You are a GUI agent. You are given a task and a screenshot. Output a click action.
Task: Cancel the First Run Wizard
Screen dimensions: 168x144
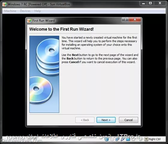point(128,120)
